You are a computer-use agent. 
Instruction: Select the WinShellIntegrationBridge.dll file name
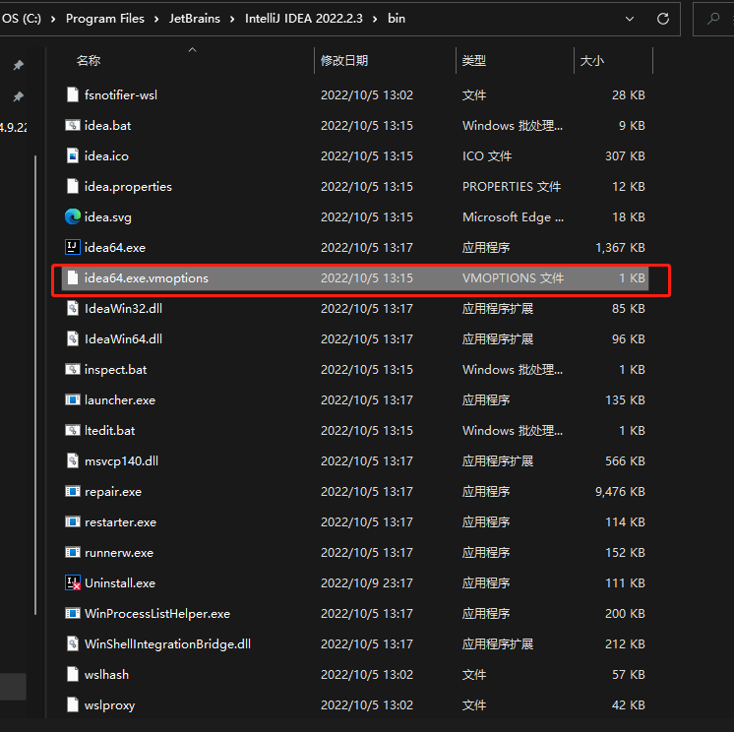click(167, 644)
